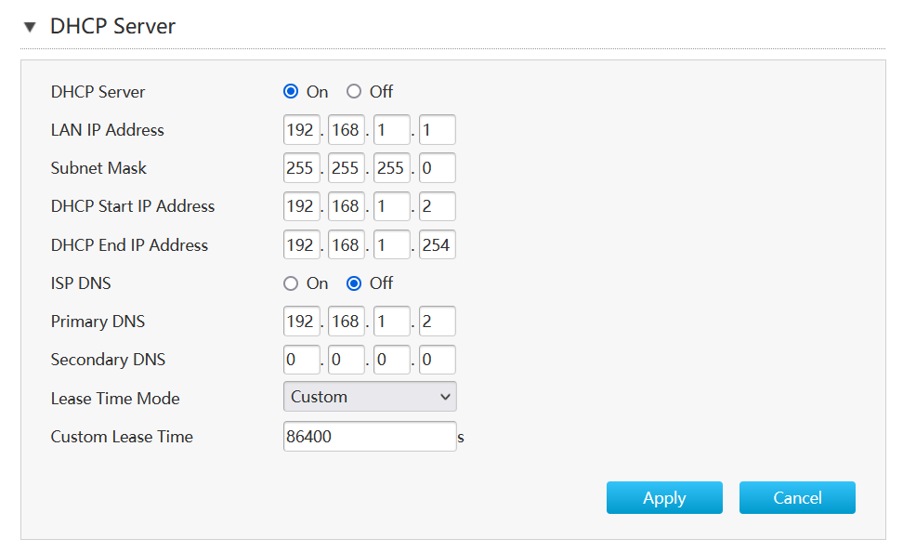Click DHCP End IP Address last octet
This screenshot has height=552, width=903.
437,245
